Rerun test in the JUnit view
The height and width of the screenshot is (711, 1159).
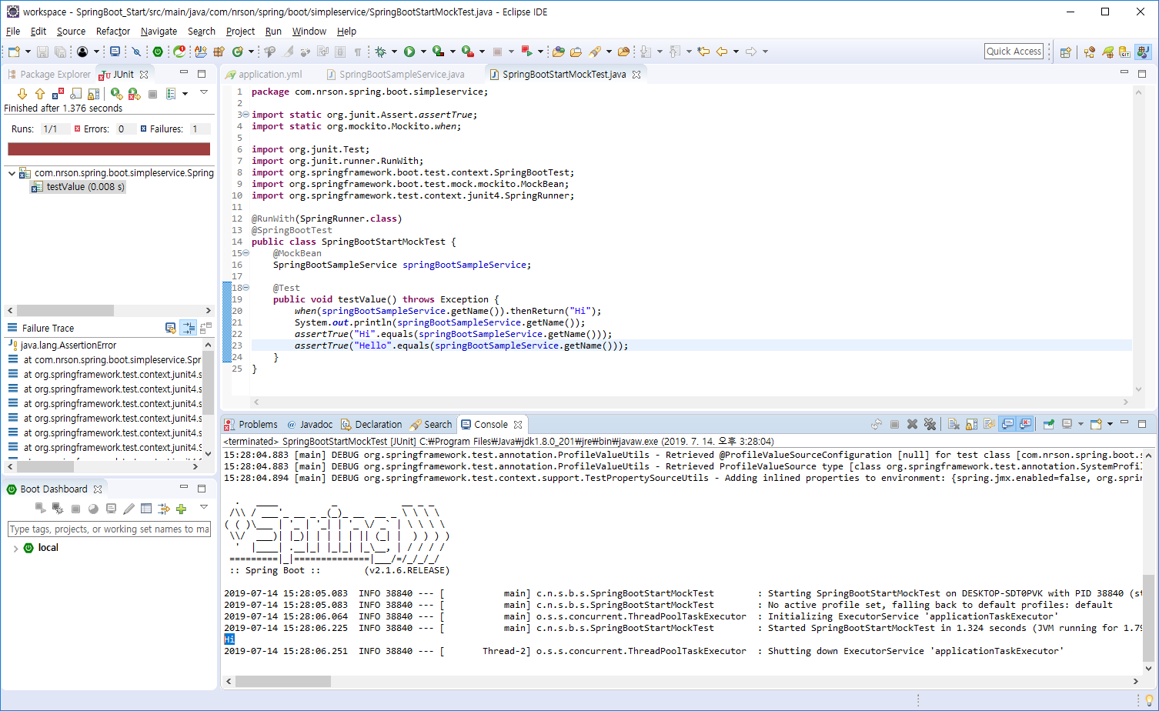coord(116,94)
